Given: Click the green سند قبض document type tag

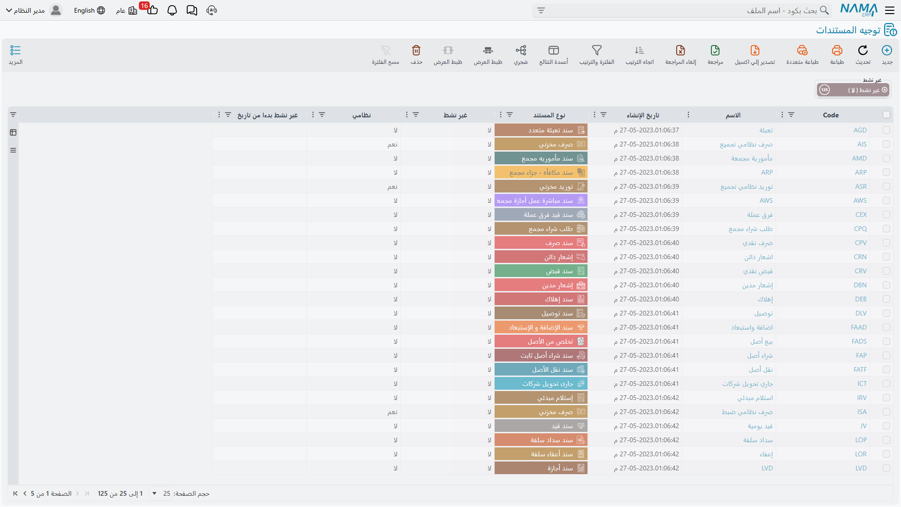Looking at the screenshot, I should pos(541,271).
